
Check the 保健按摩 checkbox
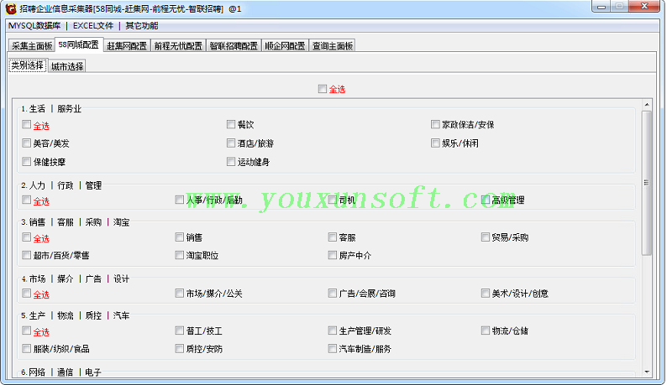click(26, 162)
